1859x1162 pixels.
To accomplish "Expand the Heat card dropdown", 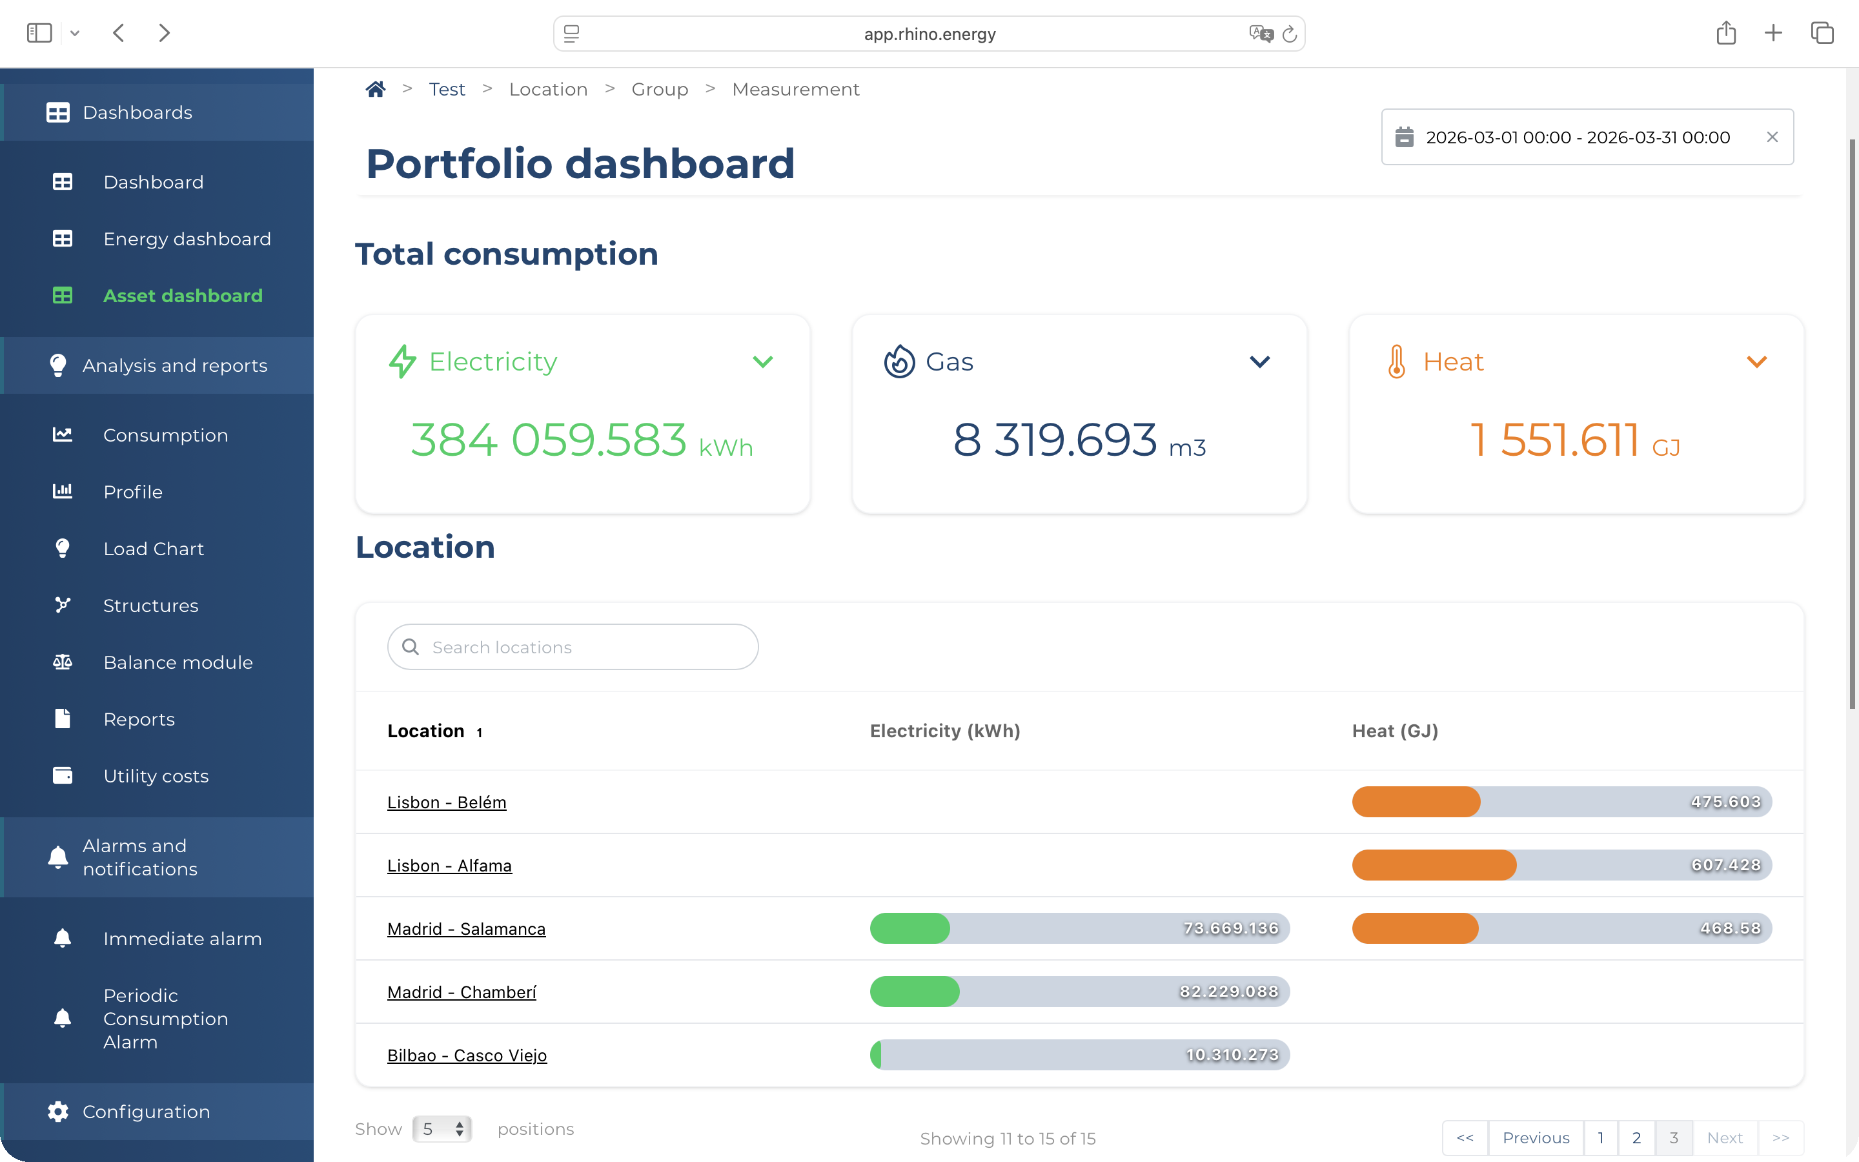I will coord(1757,362).
